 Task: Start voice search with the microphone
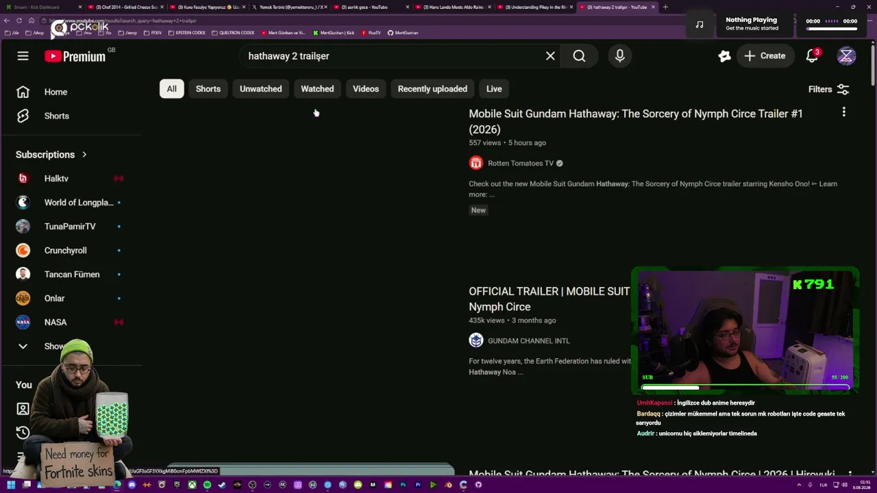(x=619, y=56)
